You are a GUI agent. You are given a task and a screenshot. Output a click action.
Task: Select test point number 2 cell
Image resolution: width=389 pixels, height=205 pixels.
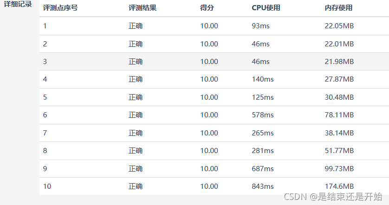45,44
